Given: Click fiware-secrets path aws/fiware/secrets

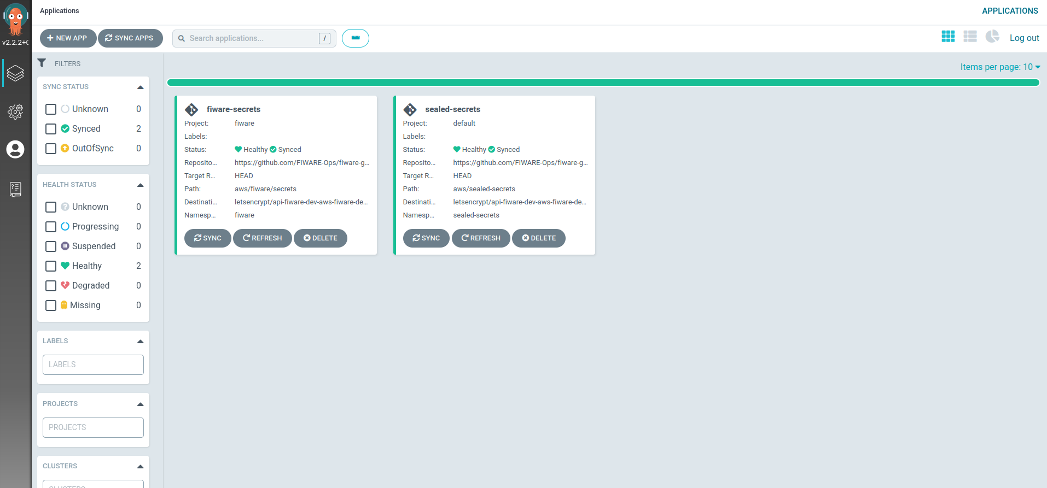Looking at the screenshot, I should coord(265,189).
